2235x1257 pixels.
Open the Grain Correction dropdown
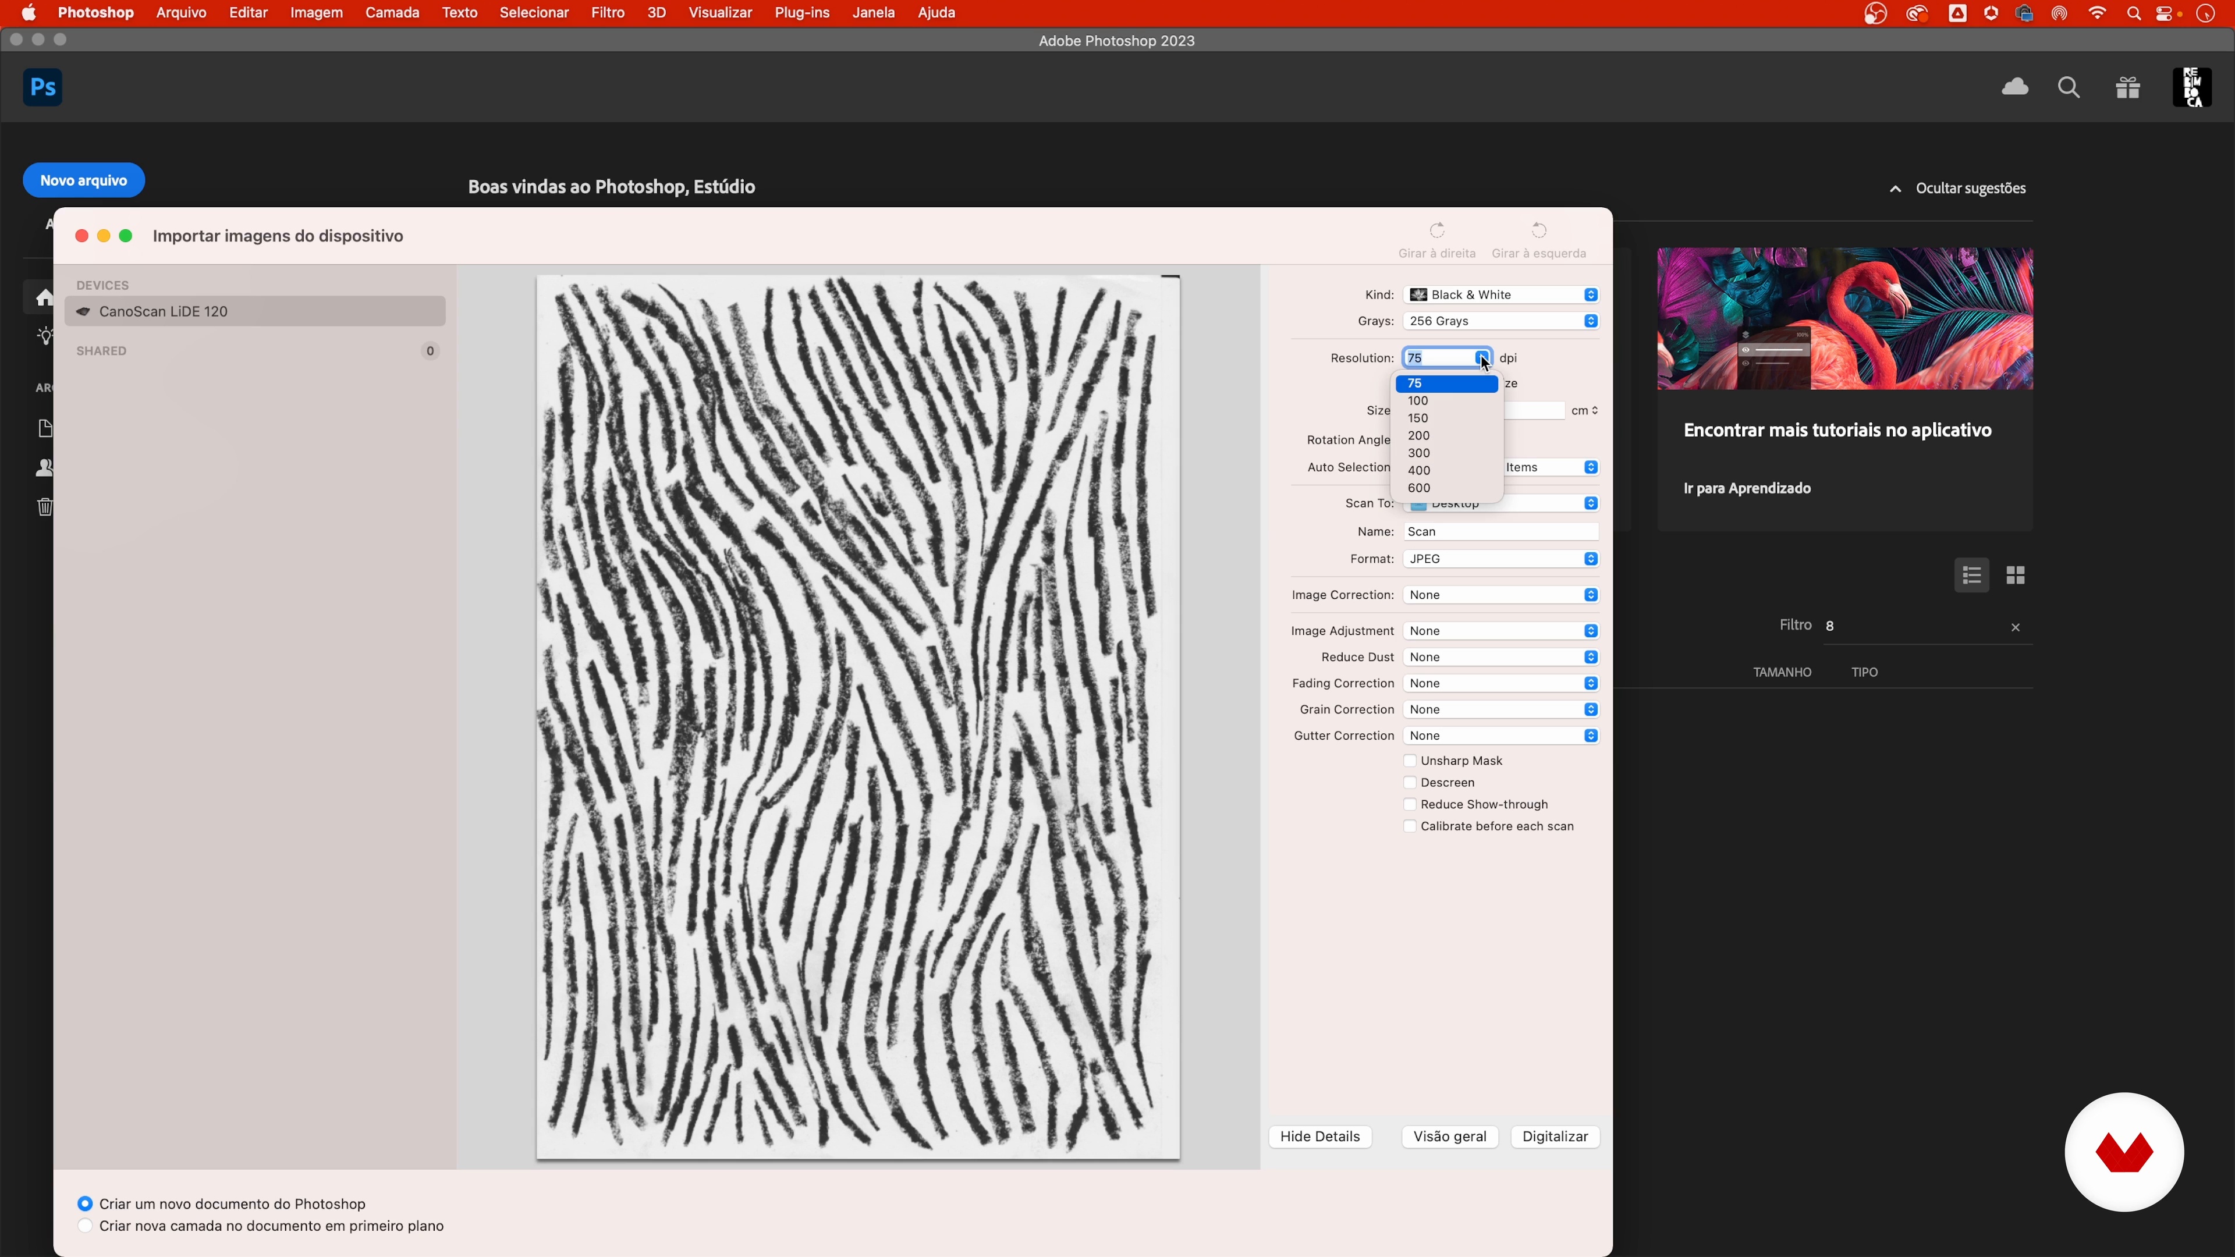(1501, 709)
